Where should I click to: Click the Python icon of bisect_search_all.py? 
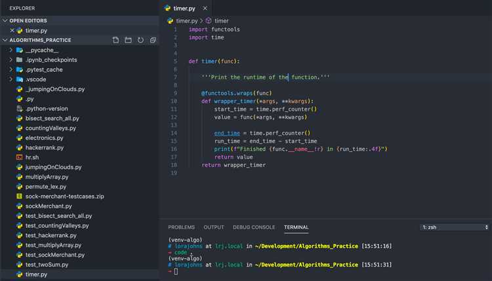click(20, 118)
